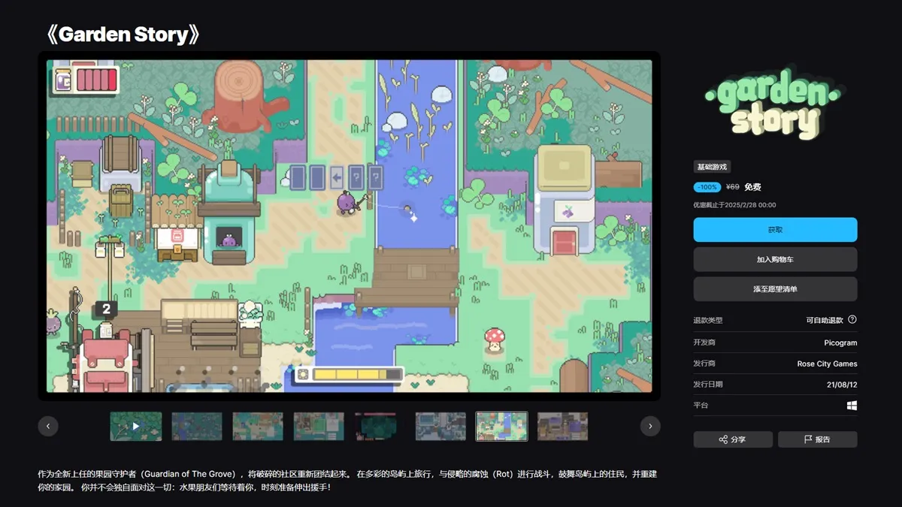Click the 《Garden Story》 page title
Viewport: 902px width, 507px height.
123,35
